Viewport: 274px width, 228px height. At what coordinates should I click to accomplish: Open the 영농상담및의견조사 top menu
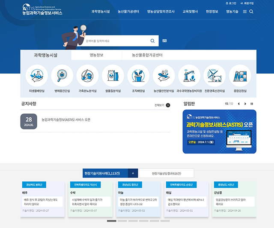pos(161,12)
